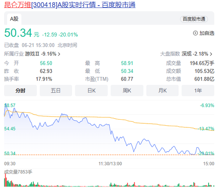Expand the 游戏II industry chevron
This screenshot has height=190, width=218.
pyautogui.click(x=59, y=54)
